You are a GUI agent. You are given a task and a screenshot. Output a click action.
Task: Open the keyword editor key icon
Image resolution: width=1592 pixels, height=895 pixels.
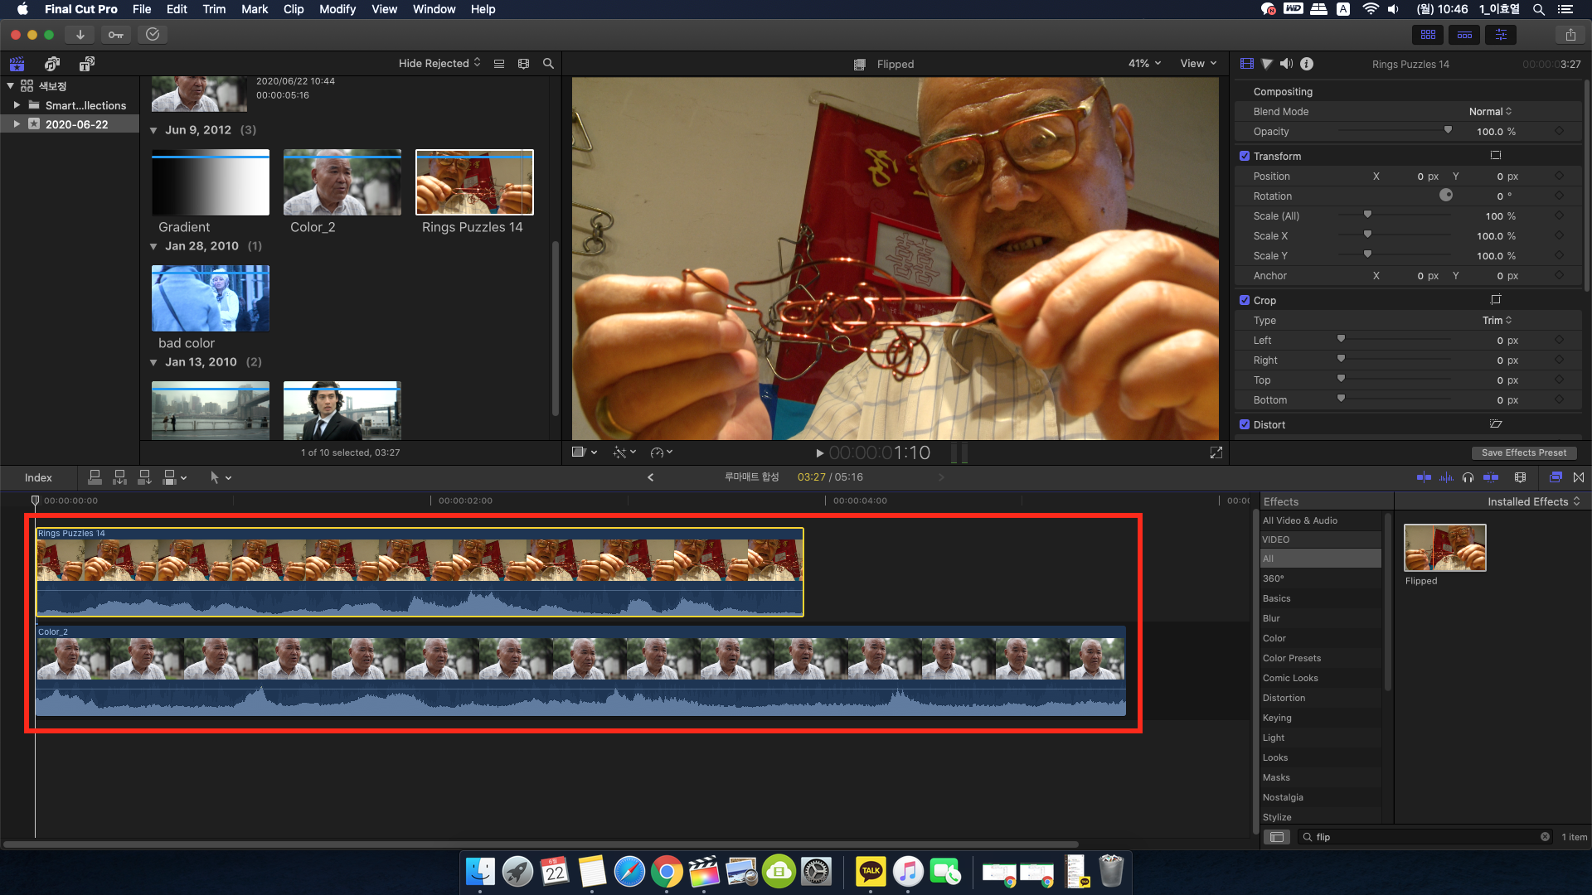[x=116, y=35]
